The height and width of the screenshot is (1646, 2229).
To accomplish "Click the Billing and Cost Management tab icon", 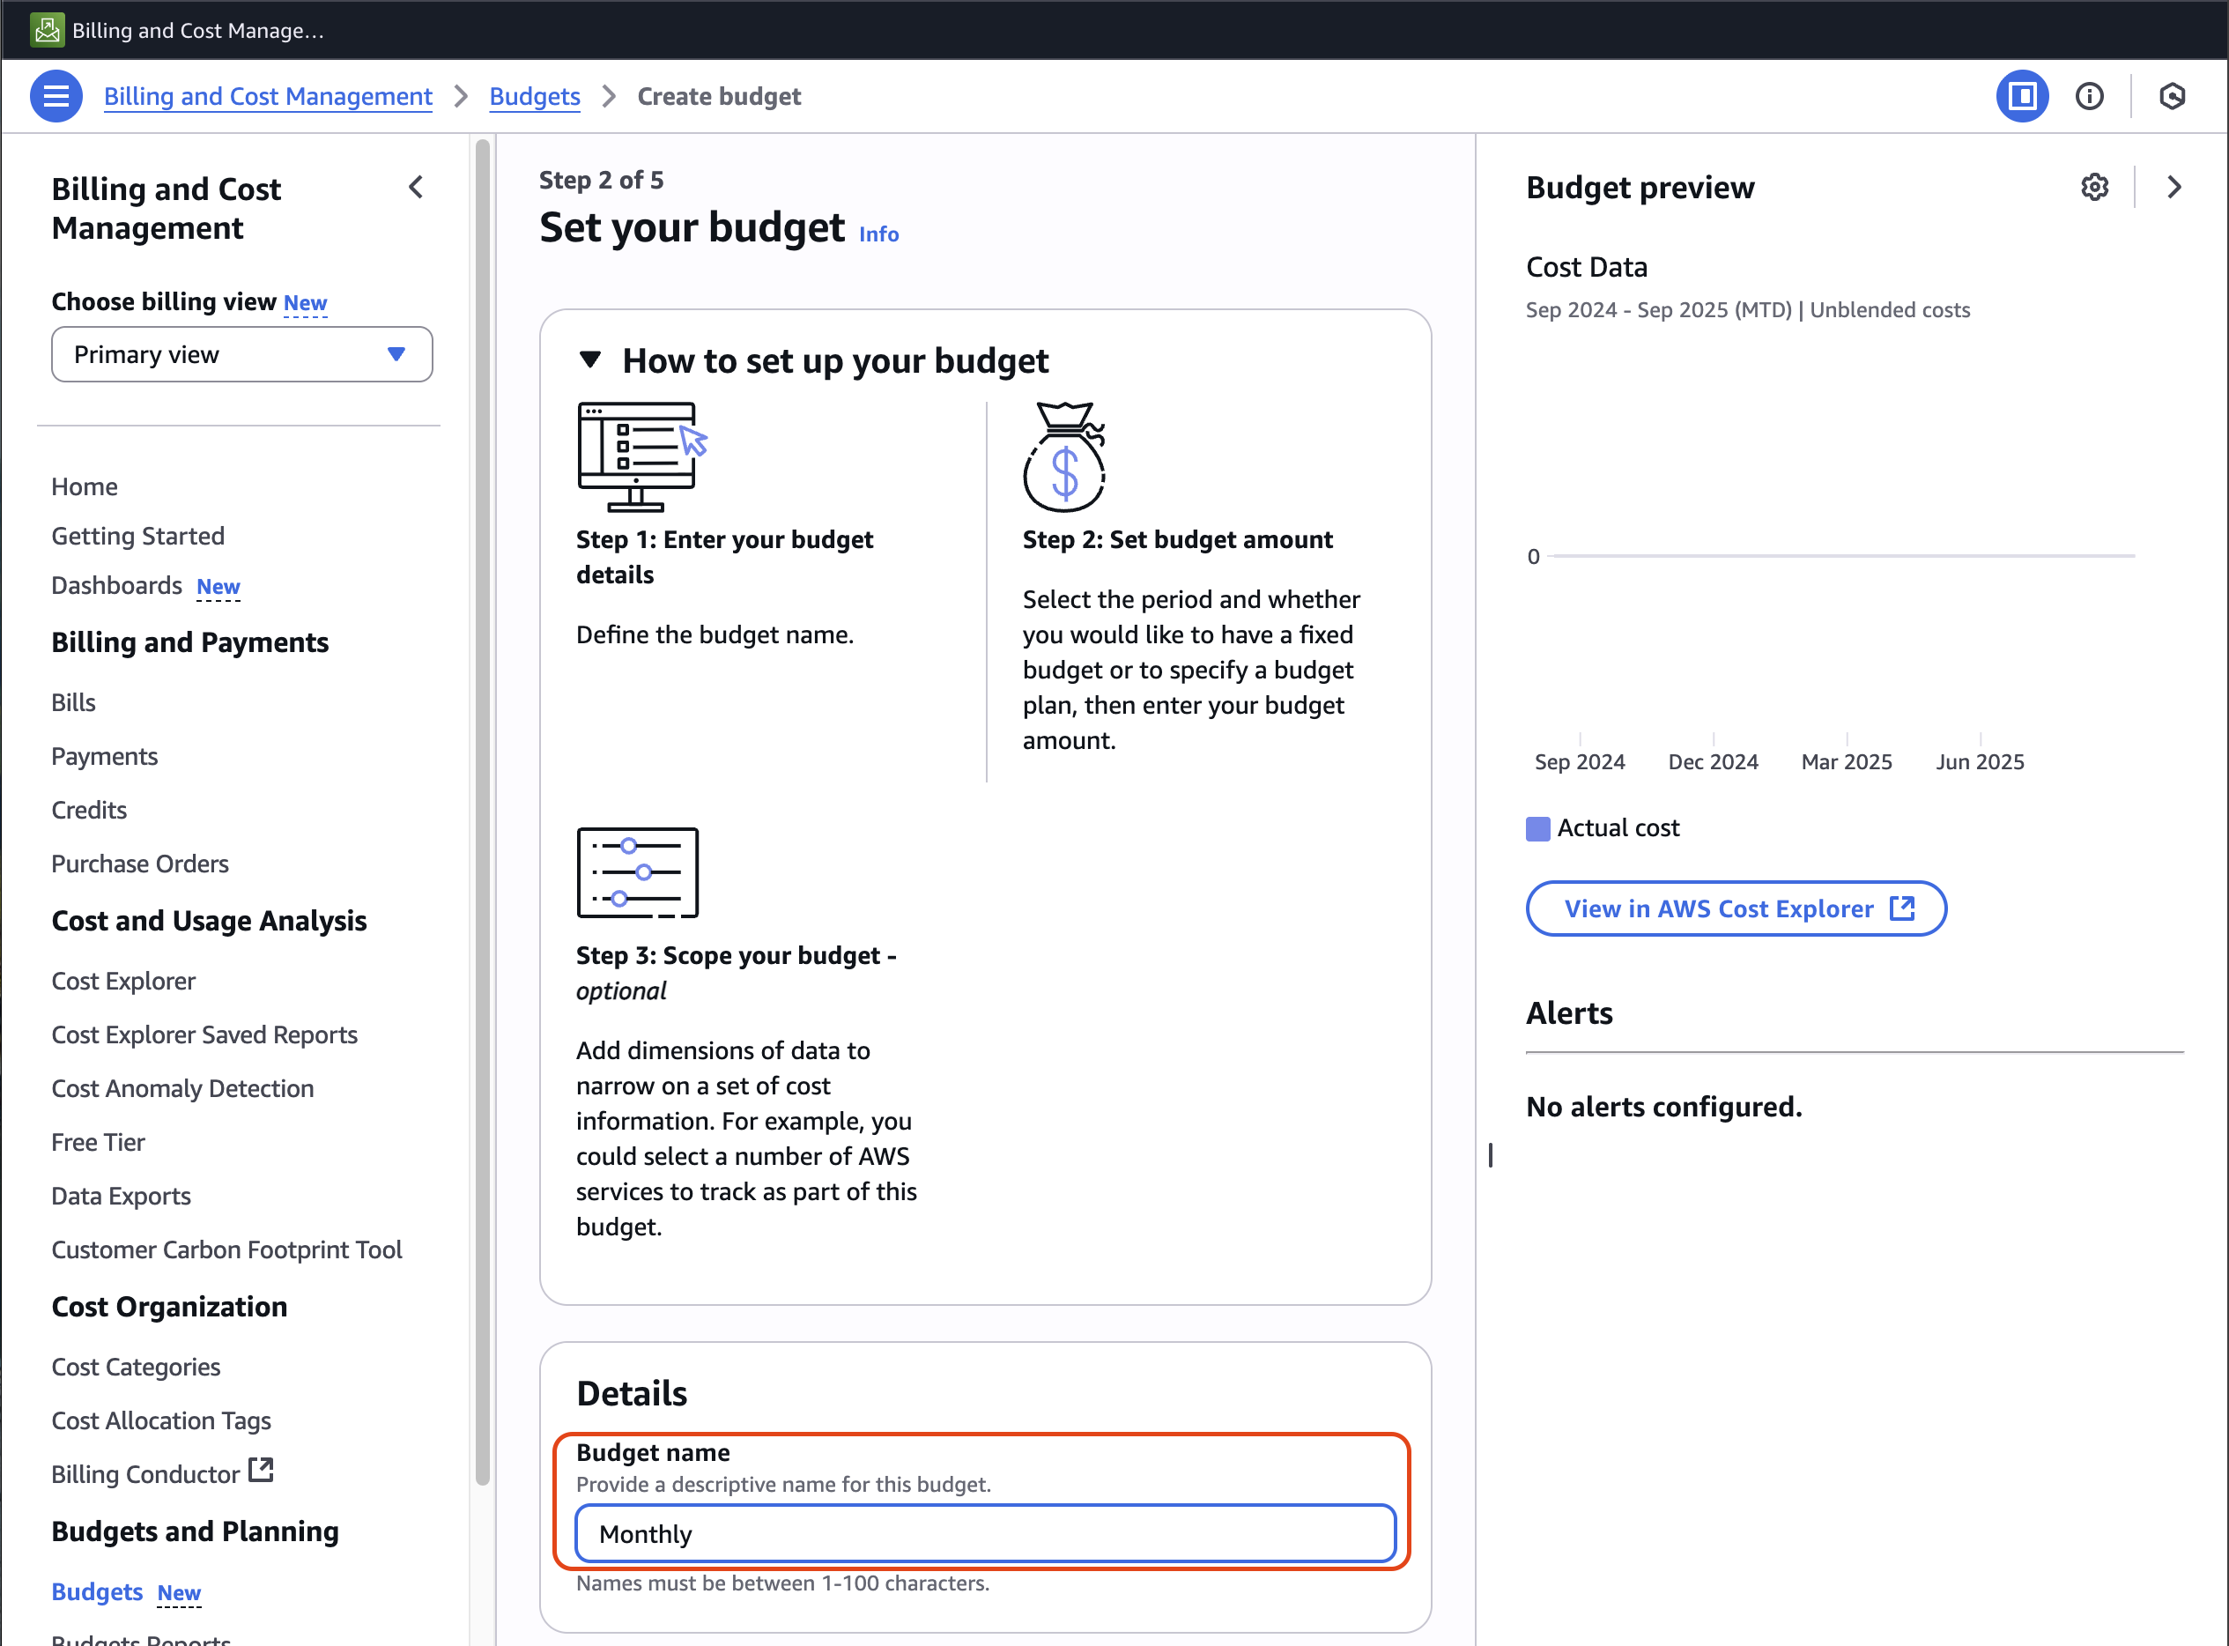I will coord(47,30).
